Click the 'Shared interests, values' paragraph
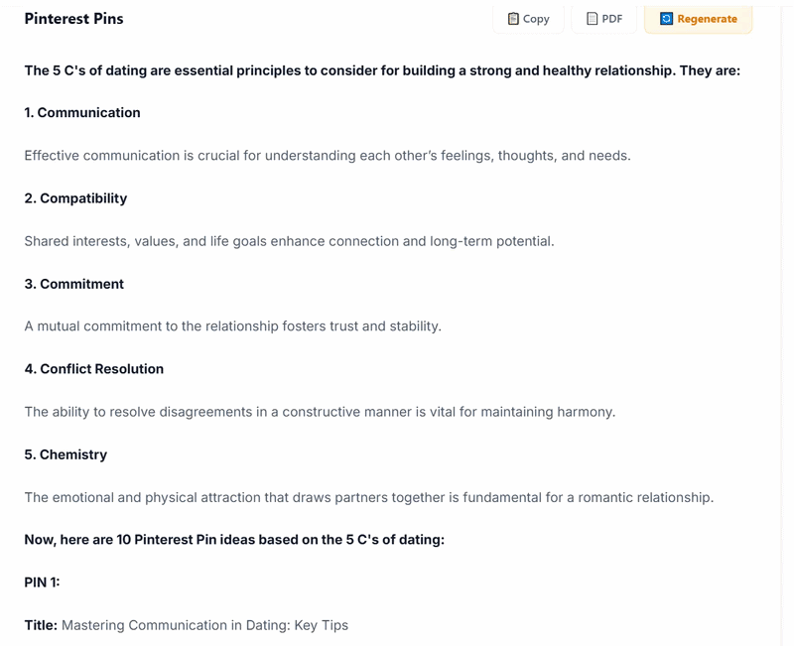Screen dimensions: 794x646 coord(289,241)
